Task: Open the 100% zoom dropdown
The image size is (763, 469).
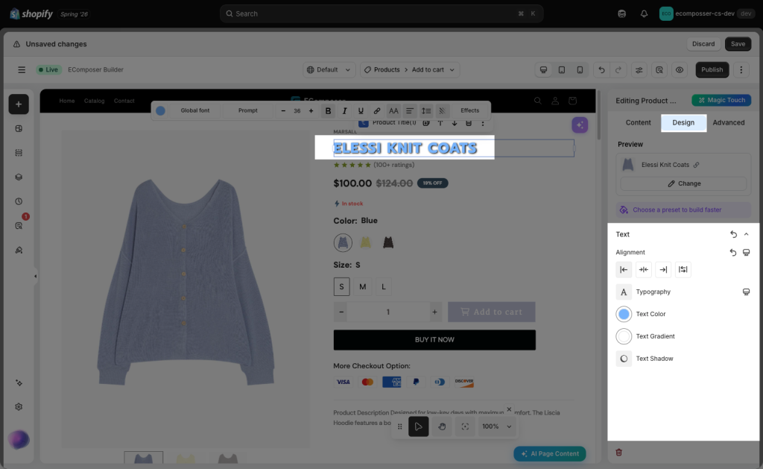Action: click(x=496, y=426)
